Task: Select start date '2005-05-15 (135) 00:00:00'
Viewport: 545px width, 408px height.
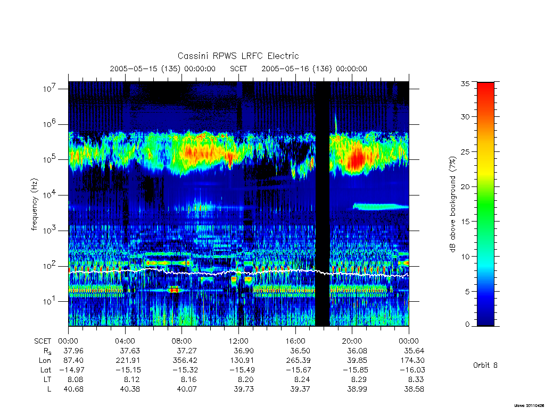Action: pyautogui.click(x=163, y=69)
